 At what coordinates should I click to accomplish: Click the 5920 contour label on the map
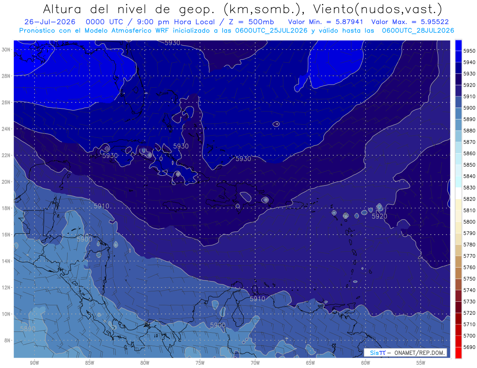380,216
